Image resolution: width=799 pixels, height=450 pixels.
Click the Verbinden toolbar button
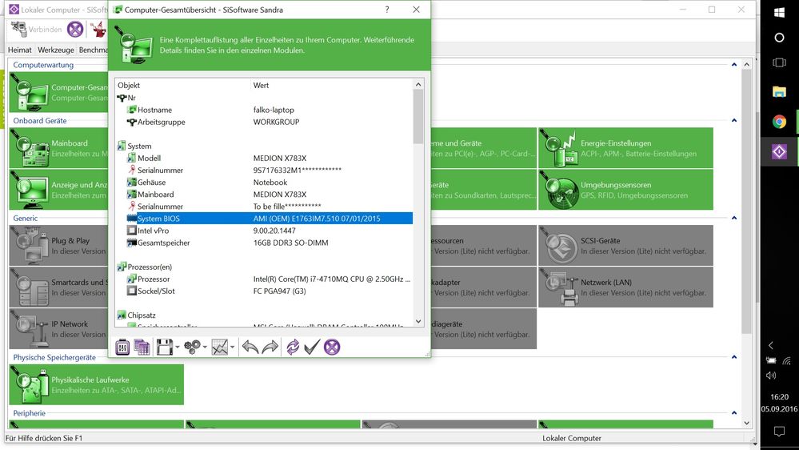tap(36, 30)
